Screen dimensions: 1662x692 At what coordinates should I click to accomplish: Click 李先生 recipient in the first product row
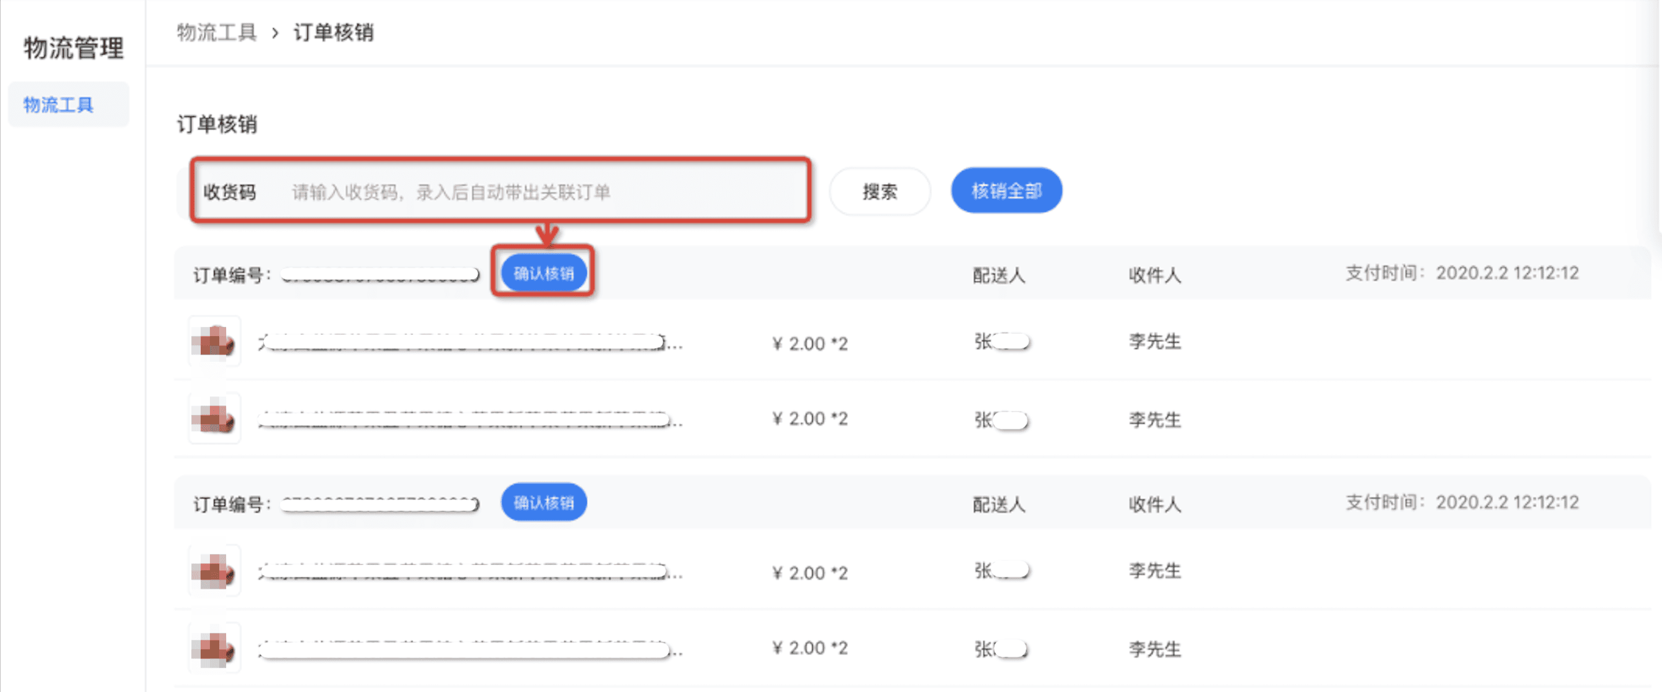tap(1154, 343)
